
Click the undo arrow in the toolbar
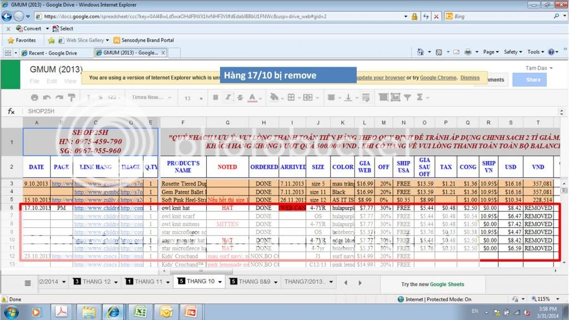pyautogui.click(x=47, y=97)
